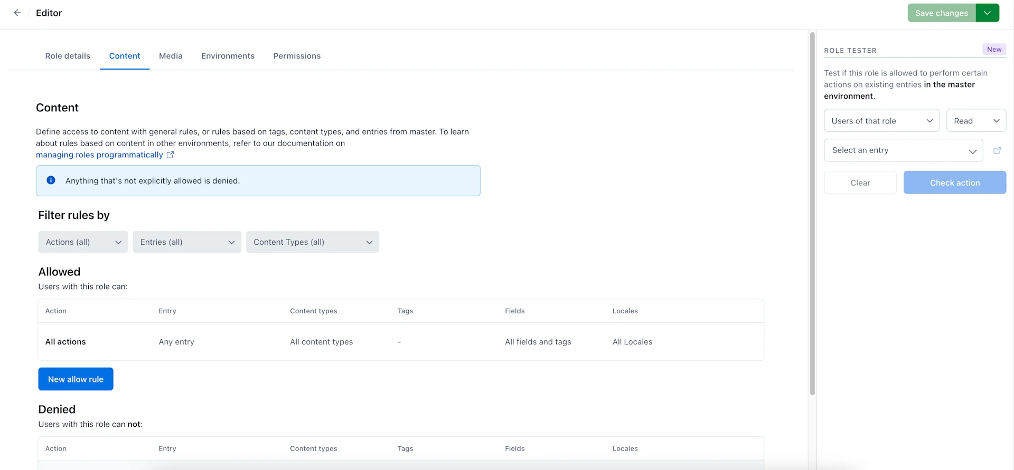Click All fields and tags cell
This screenshot has width=1014, height=470.
538,342
